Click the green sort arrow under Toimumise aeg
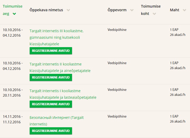Screen dimensions: 190x138 point(14,14)
